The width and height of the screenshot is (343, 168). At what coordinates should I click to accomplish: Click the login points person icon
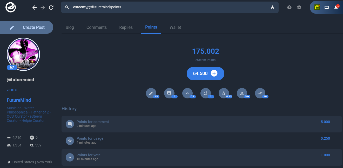pos(242,93)
